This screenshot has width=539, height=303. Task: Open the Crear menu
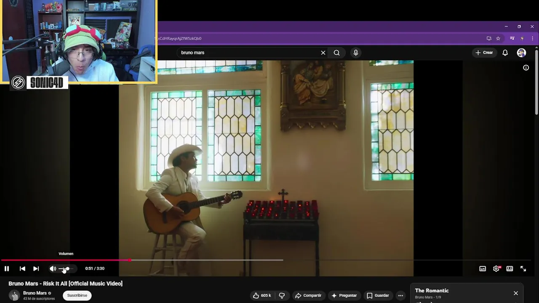pos(484,53)
